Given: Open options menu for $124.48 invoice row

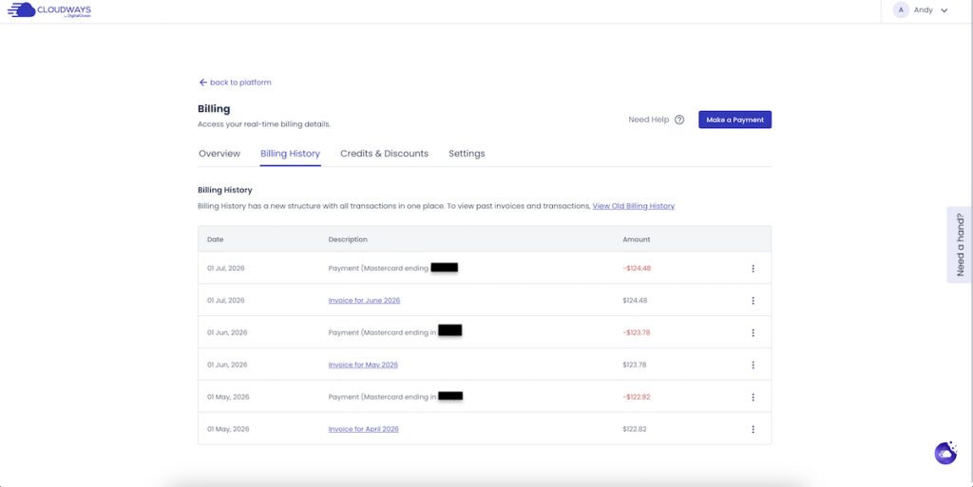Looking at the screenshot, I should (x=753, y=301).
